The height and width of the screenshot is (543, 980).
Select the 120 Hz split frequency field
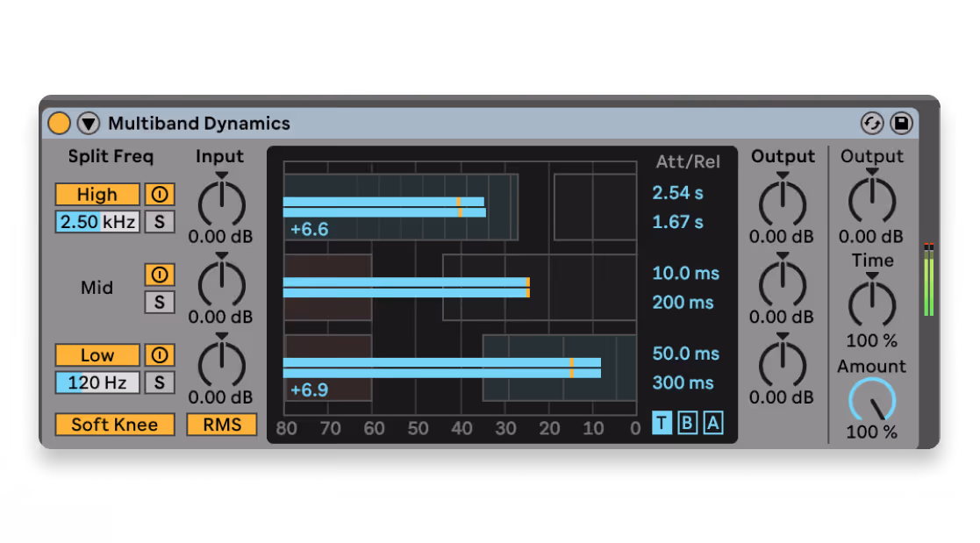pyautogui.click(x=97, y=382)
